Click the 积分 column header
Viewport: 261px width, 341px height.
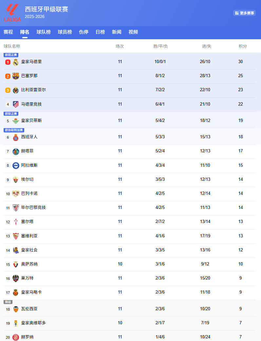[243, 46]
